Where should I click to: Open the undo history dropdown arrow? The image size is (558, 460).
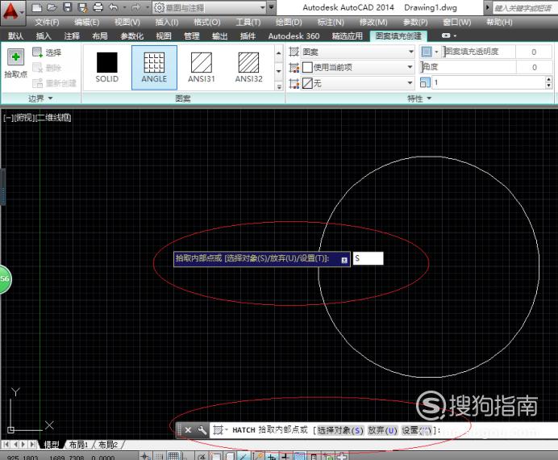[124, 7]
